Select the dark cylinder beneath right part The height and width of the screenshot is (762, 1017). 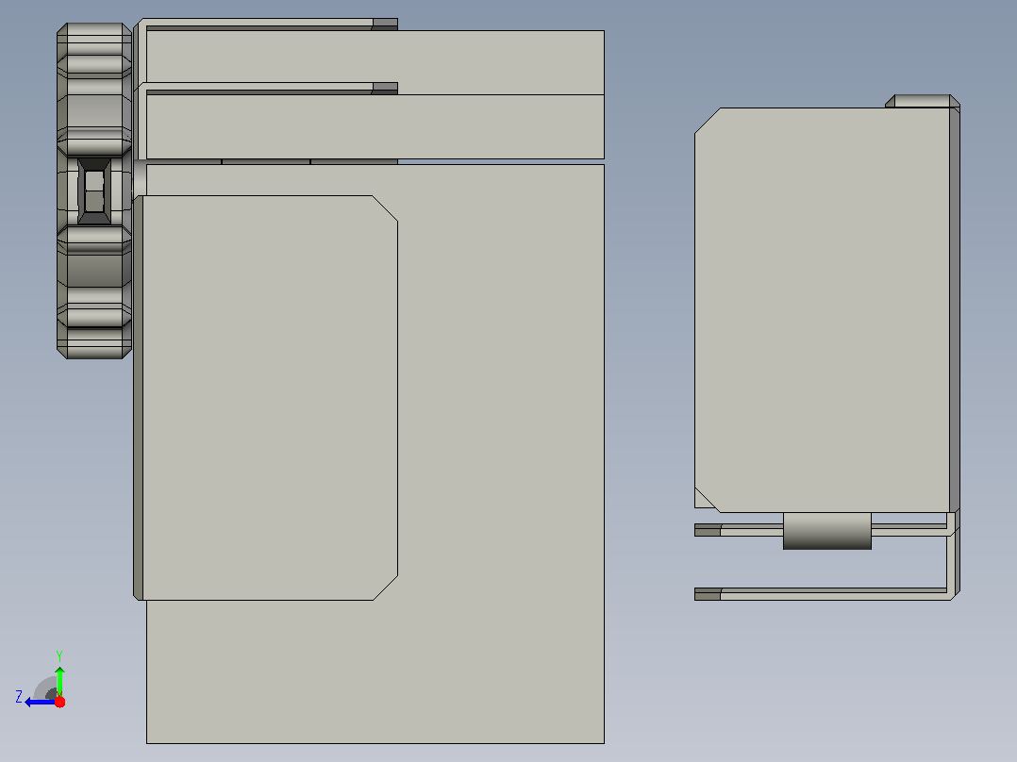tap(827, 531)
